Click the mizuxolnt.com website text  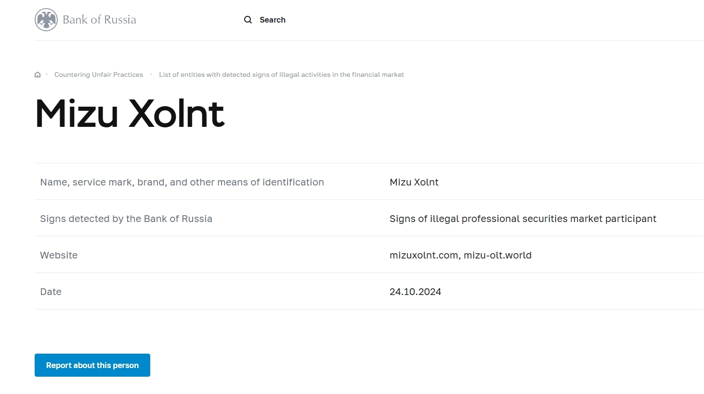[x=424, y=255]
